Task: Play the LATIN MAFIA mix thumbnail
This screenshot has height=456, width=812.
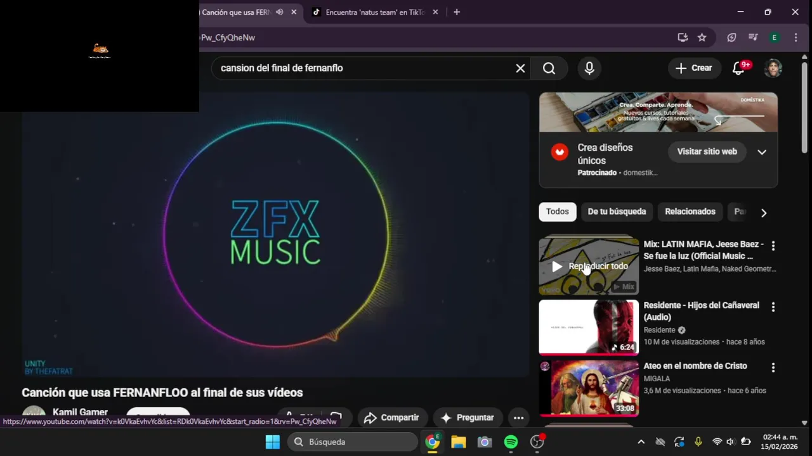Action: tap(589, 267)
